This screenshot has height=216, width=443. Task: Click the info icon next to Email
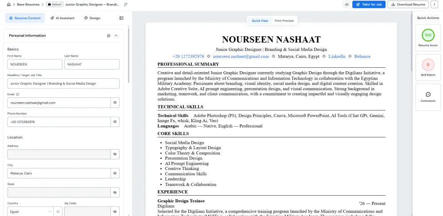pos(18,94)
